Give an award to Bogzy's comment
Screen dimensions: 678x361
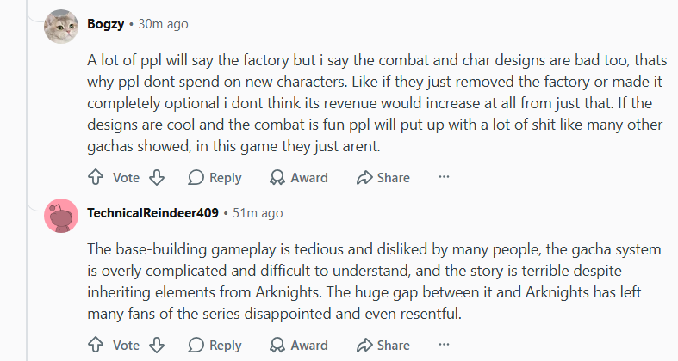[x=299, y=177]
